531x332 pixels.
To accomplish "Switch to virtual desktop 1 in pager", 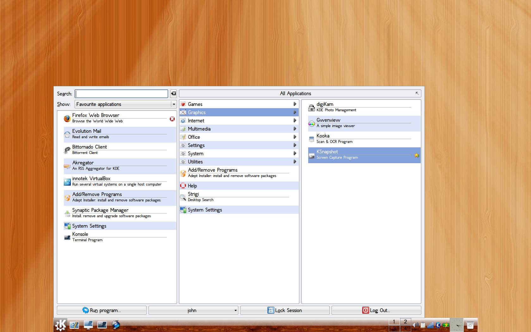I will pyautogui.click(x=394, y=322).
